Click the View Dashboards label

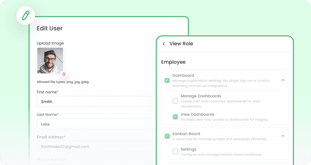point(197,114)
